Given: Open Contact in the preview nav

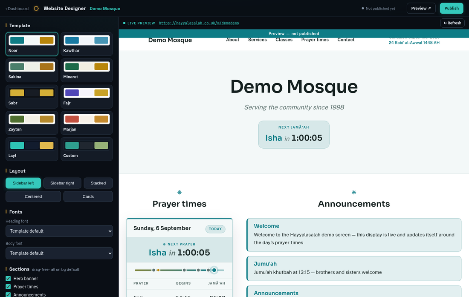Looking at the screenshot, I should click(346, 40).
